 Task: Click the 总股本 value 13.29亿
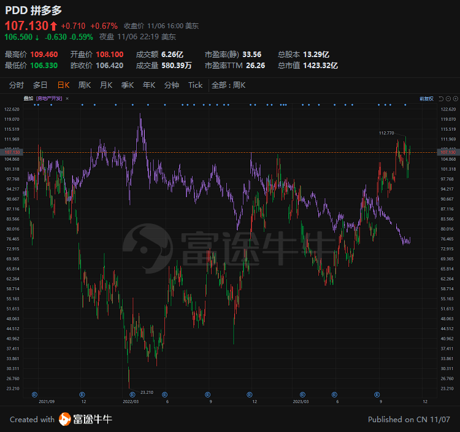(x=316, y=55)
